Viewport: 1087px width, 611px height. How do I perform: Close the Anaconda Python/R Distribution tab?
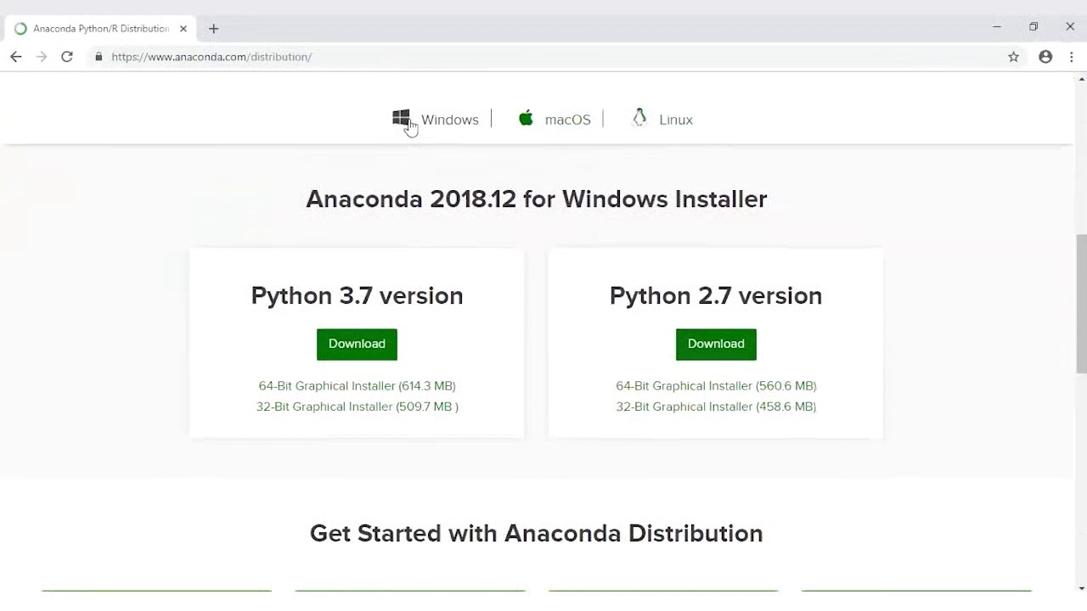[183, 29]
